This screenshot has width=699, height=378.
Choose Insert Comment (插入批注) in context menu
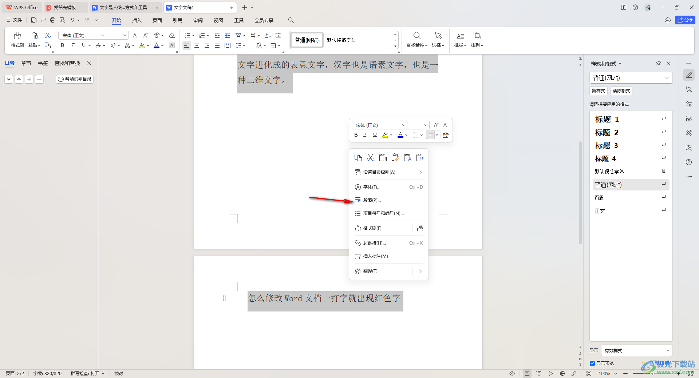tap(388, 256)
